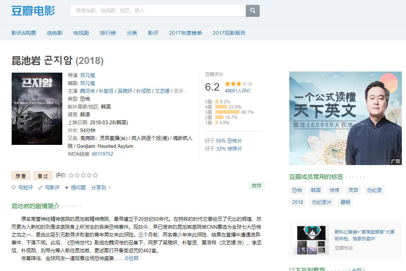Screen dimensions: 406x271
Task: Open IMDb link tt8119752
Action: tap(102, 154)
